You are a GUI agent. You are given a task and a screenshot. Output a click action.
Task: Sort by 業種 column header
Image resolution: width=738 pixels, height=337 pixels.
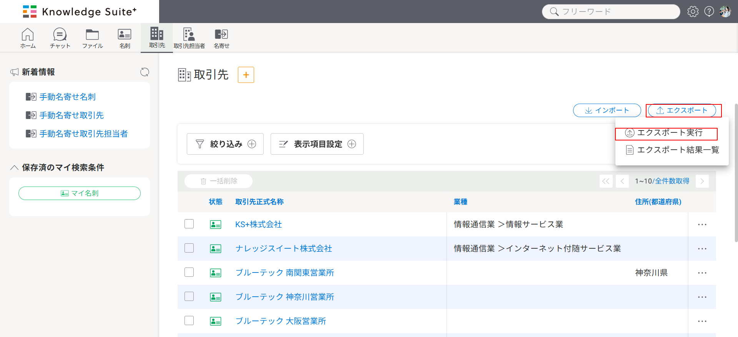[460, 202]
